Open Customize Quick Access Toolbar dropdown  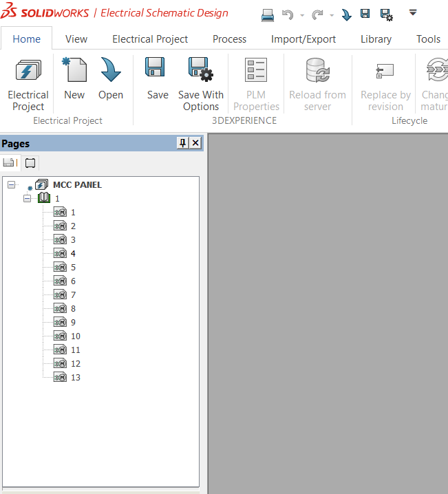tap(413, 12)
